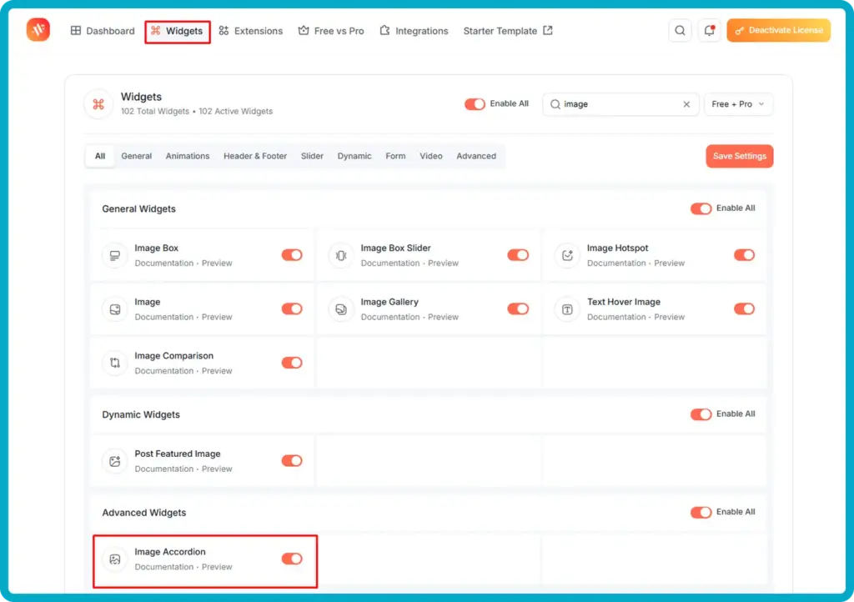The height and width of the screenshot is (602, 854).
Task: Open the Extensions menu item
Action: (x=250, y=31)
